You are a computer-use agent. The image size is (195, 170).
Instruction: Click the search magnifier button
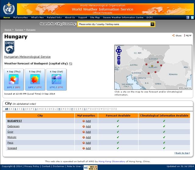(152, 24)
